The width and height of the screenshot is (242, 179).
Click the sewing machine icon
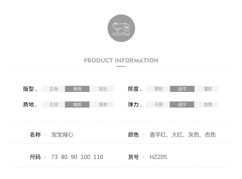point(121,28)
